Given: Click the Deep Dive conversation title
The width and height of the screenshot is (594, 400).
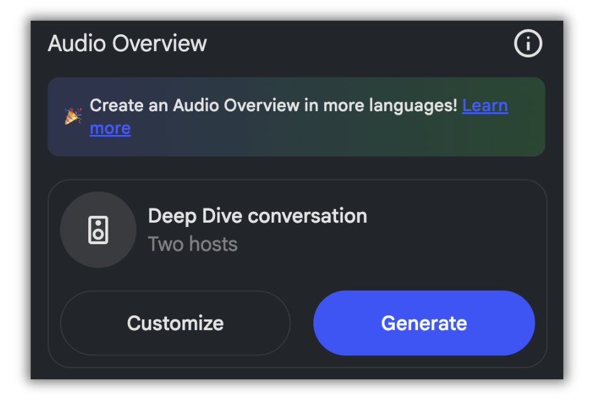Looking at the screenshot, I should click(258, 216).
